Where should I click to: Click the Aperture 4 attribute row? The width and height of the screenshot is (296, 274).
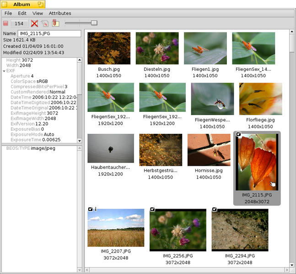(x=22, y=76)
